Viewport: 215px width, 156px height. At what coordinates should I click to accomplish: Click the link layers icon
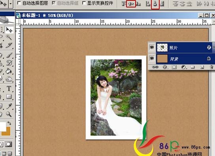click(155, 67)
